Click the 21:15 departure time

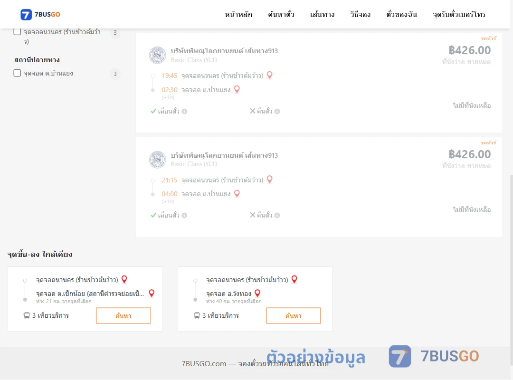(170, 180)
